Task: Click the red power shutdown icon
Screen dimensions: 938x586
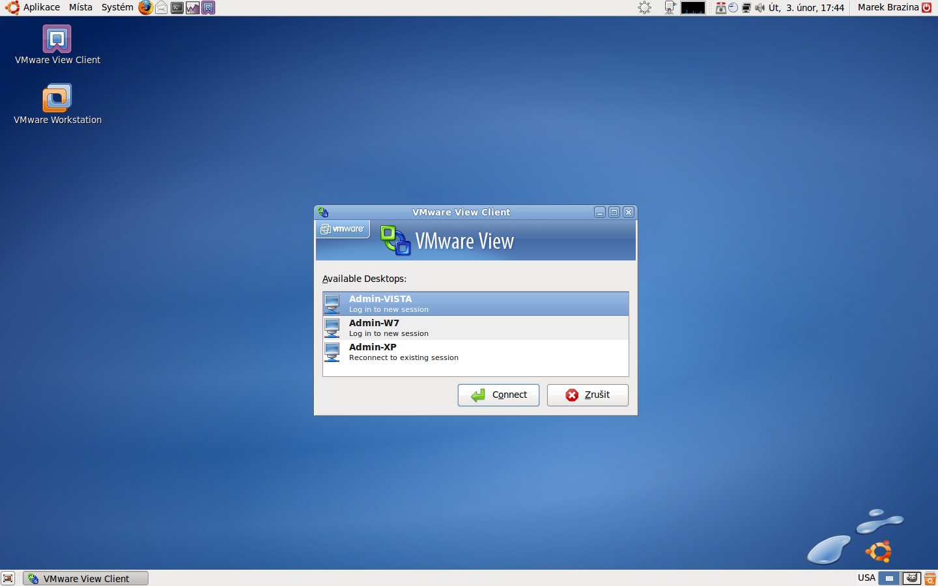Action: (927, 8)
